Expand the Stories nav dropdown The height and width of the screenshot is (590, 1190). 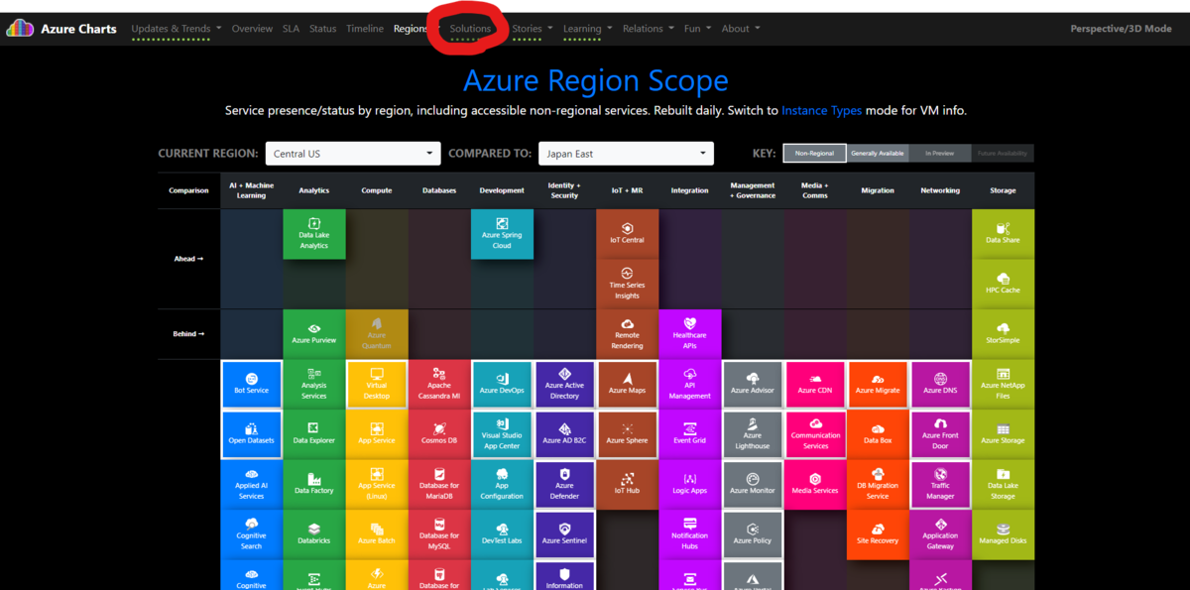[532, 29]
